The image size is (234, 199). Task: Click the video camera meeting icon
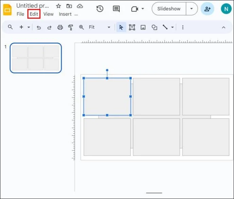click(134, 9)
